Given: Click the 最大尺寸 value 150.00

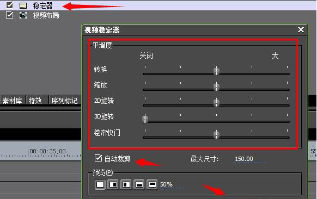Looking at the screenshot, I should tap(244, 159).
